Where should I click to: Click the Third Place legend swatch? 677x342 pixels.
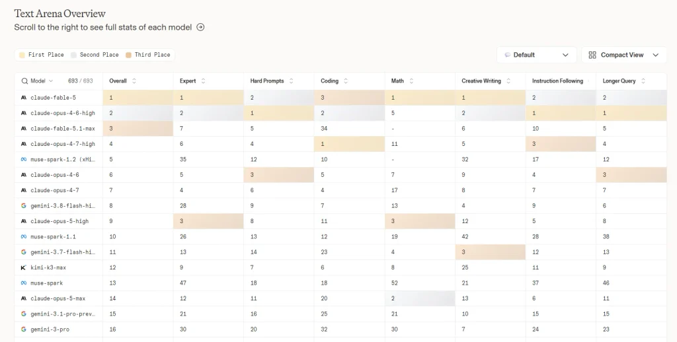128,55
